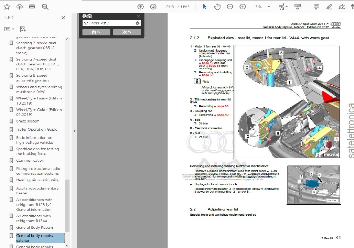Screen dimensions: 354x248
Task: Collapse the side panel arrow
Action: [74, 131]
